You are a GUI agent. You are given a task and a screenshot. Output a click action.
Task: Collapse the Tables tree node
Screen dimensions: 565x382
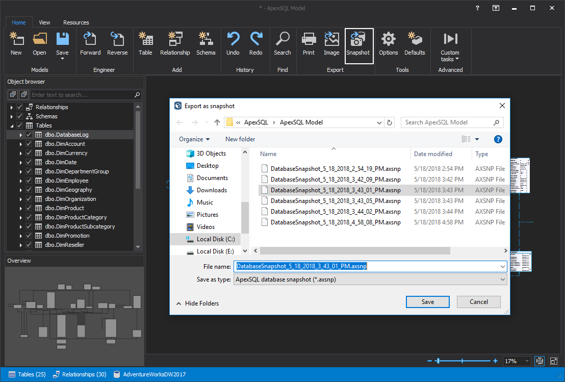(12, 126)
